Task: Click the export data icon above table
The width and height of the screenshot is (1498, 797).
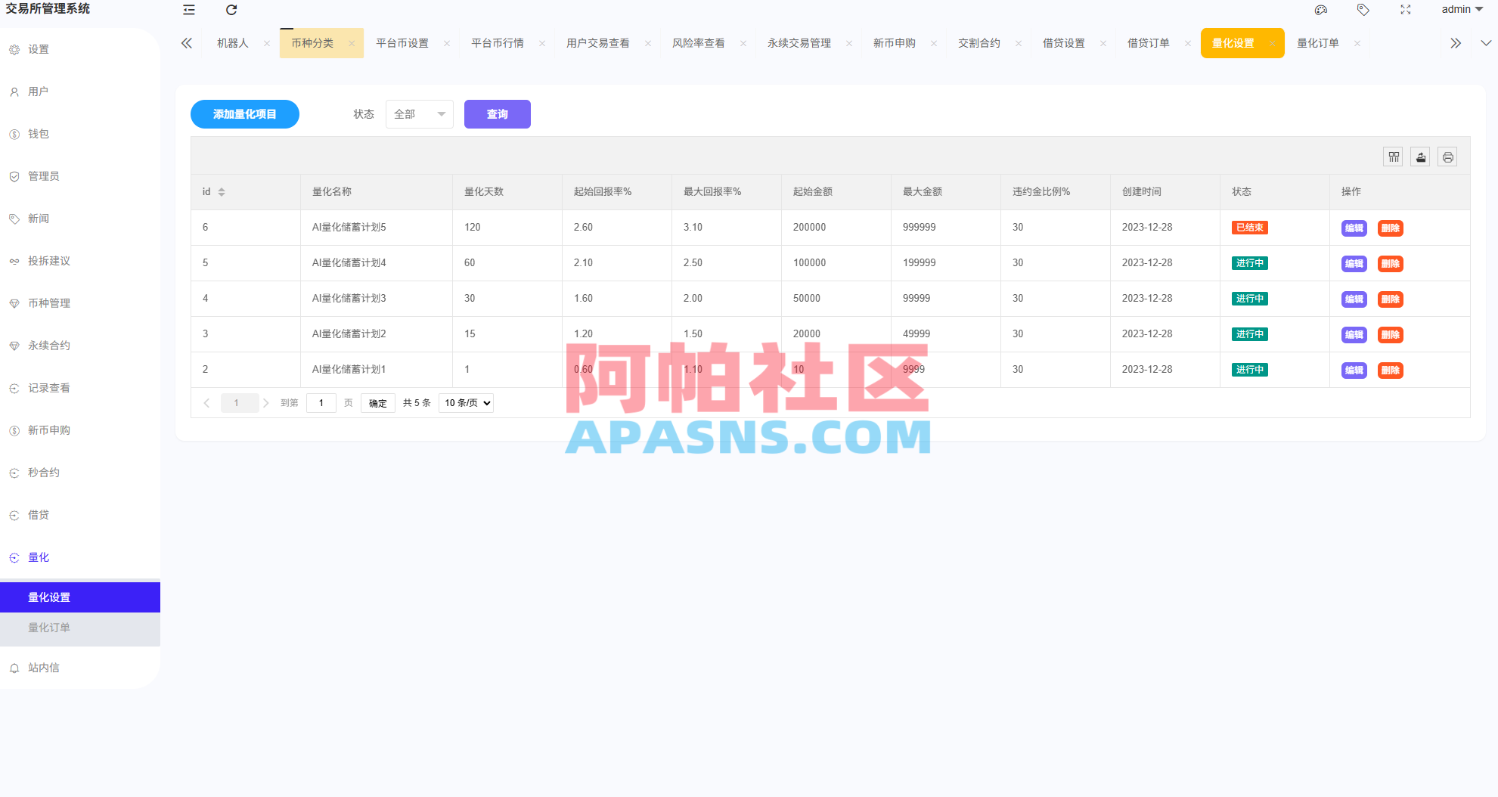Action: (1420, 157)
